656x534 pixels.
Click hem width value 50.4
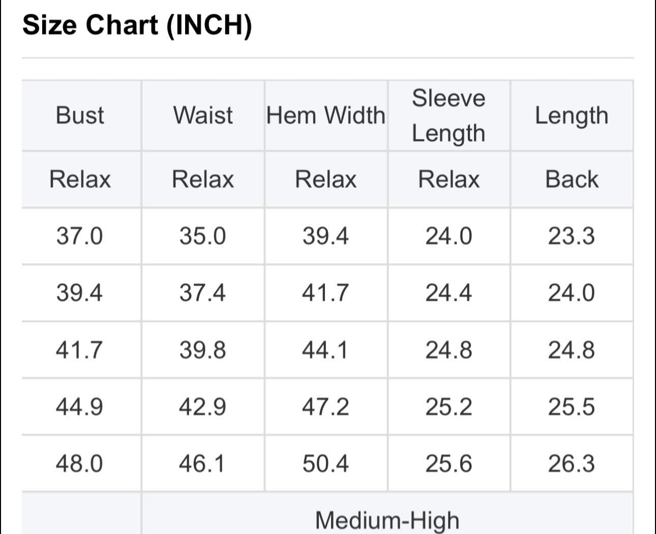tap(326, 463)
